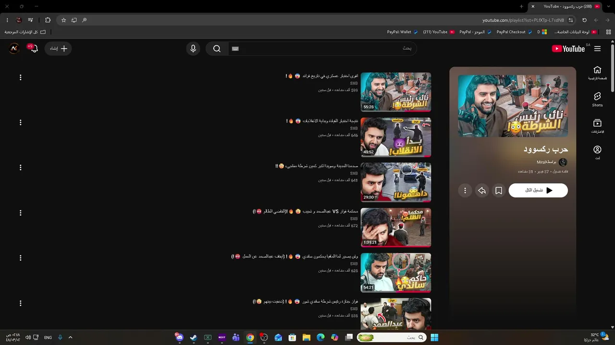Play the 1:01:21 video thumbnail
Image resolution: width=615 pixels, height=345 pixels.
[396, 227]
